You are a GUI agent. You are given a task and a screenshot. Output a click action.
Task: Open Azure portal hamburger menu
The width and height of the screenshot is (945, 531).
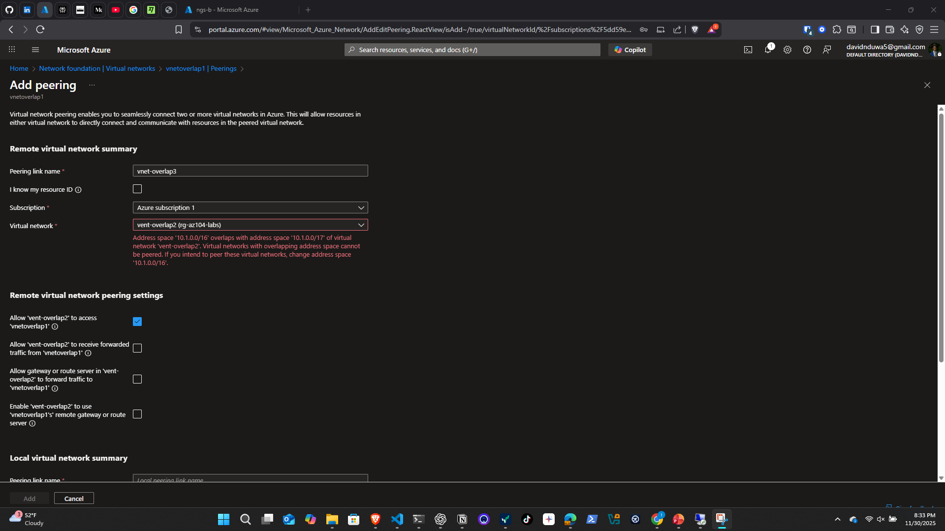(35, 50)
